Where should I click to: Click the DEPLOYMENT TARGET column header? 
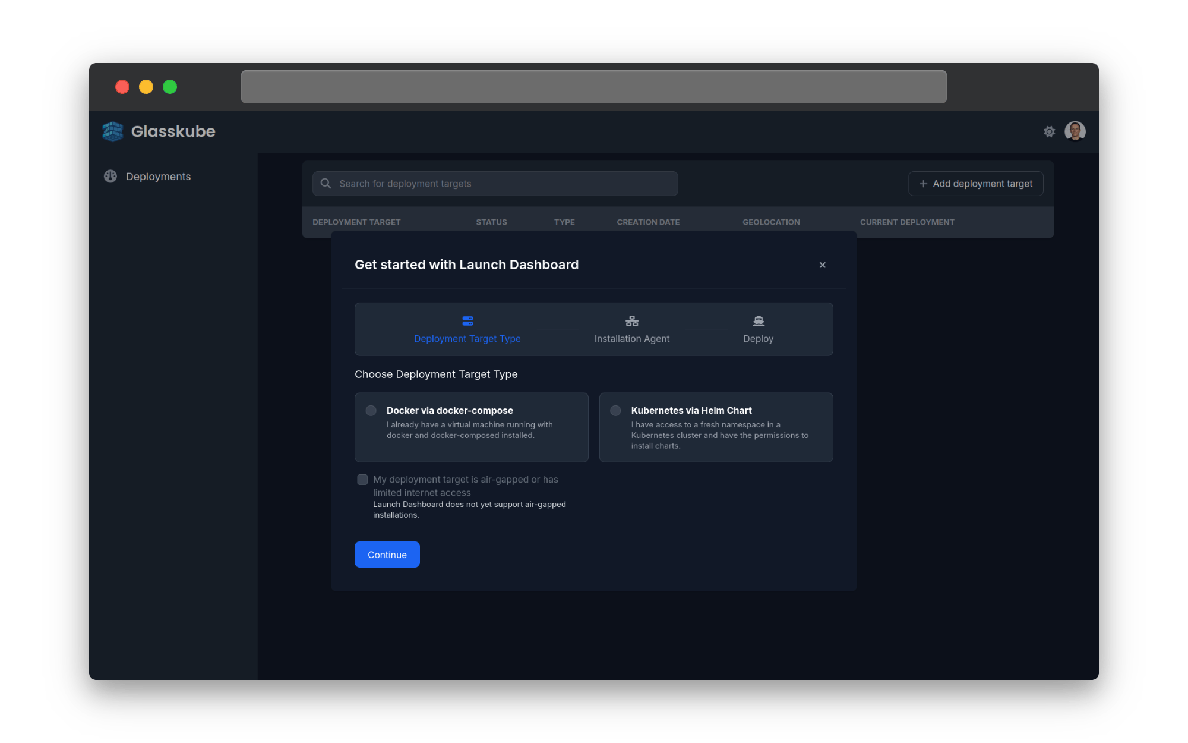point(356,222)
